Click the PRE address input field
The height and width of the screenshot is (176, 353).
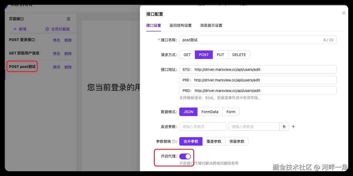[x=258, y=80]
